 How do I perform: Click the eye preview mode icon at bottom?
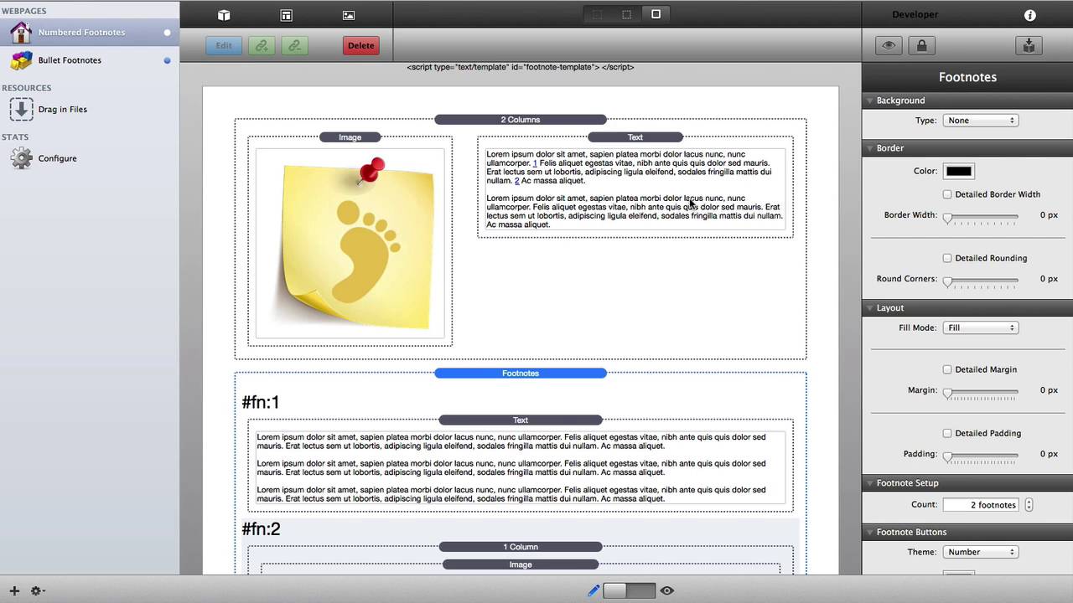coord(666,590)
